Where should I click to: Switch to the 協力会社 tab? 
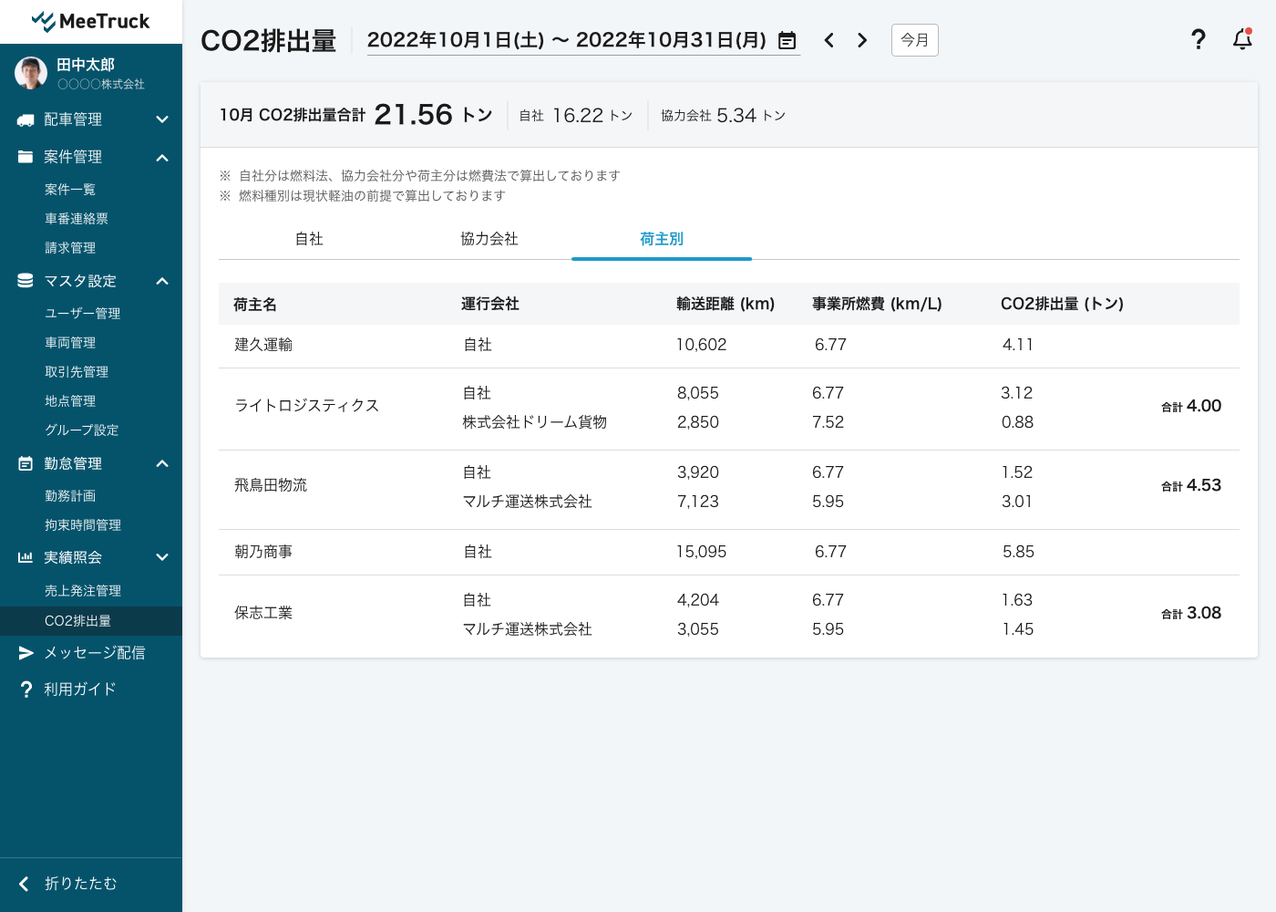tap(489, 239)
